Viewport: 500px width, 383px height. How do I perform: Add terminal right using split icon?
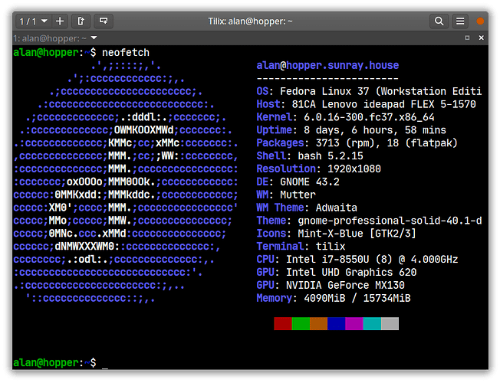pos(82,21)
